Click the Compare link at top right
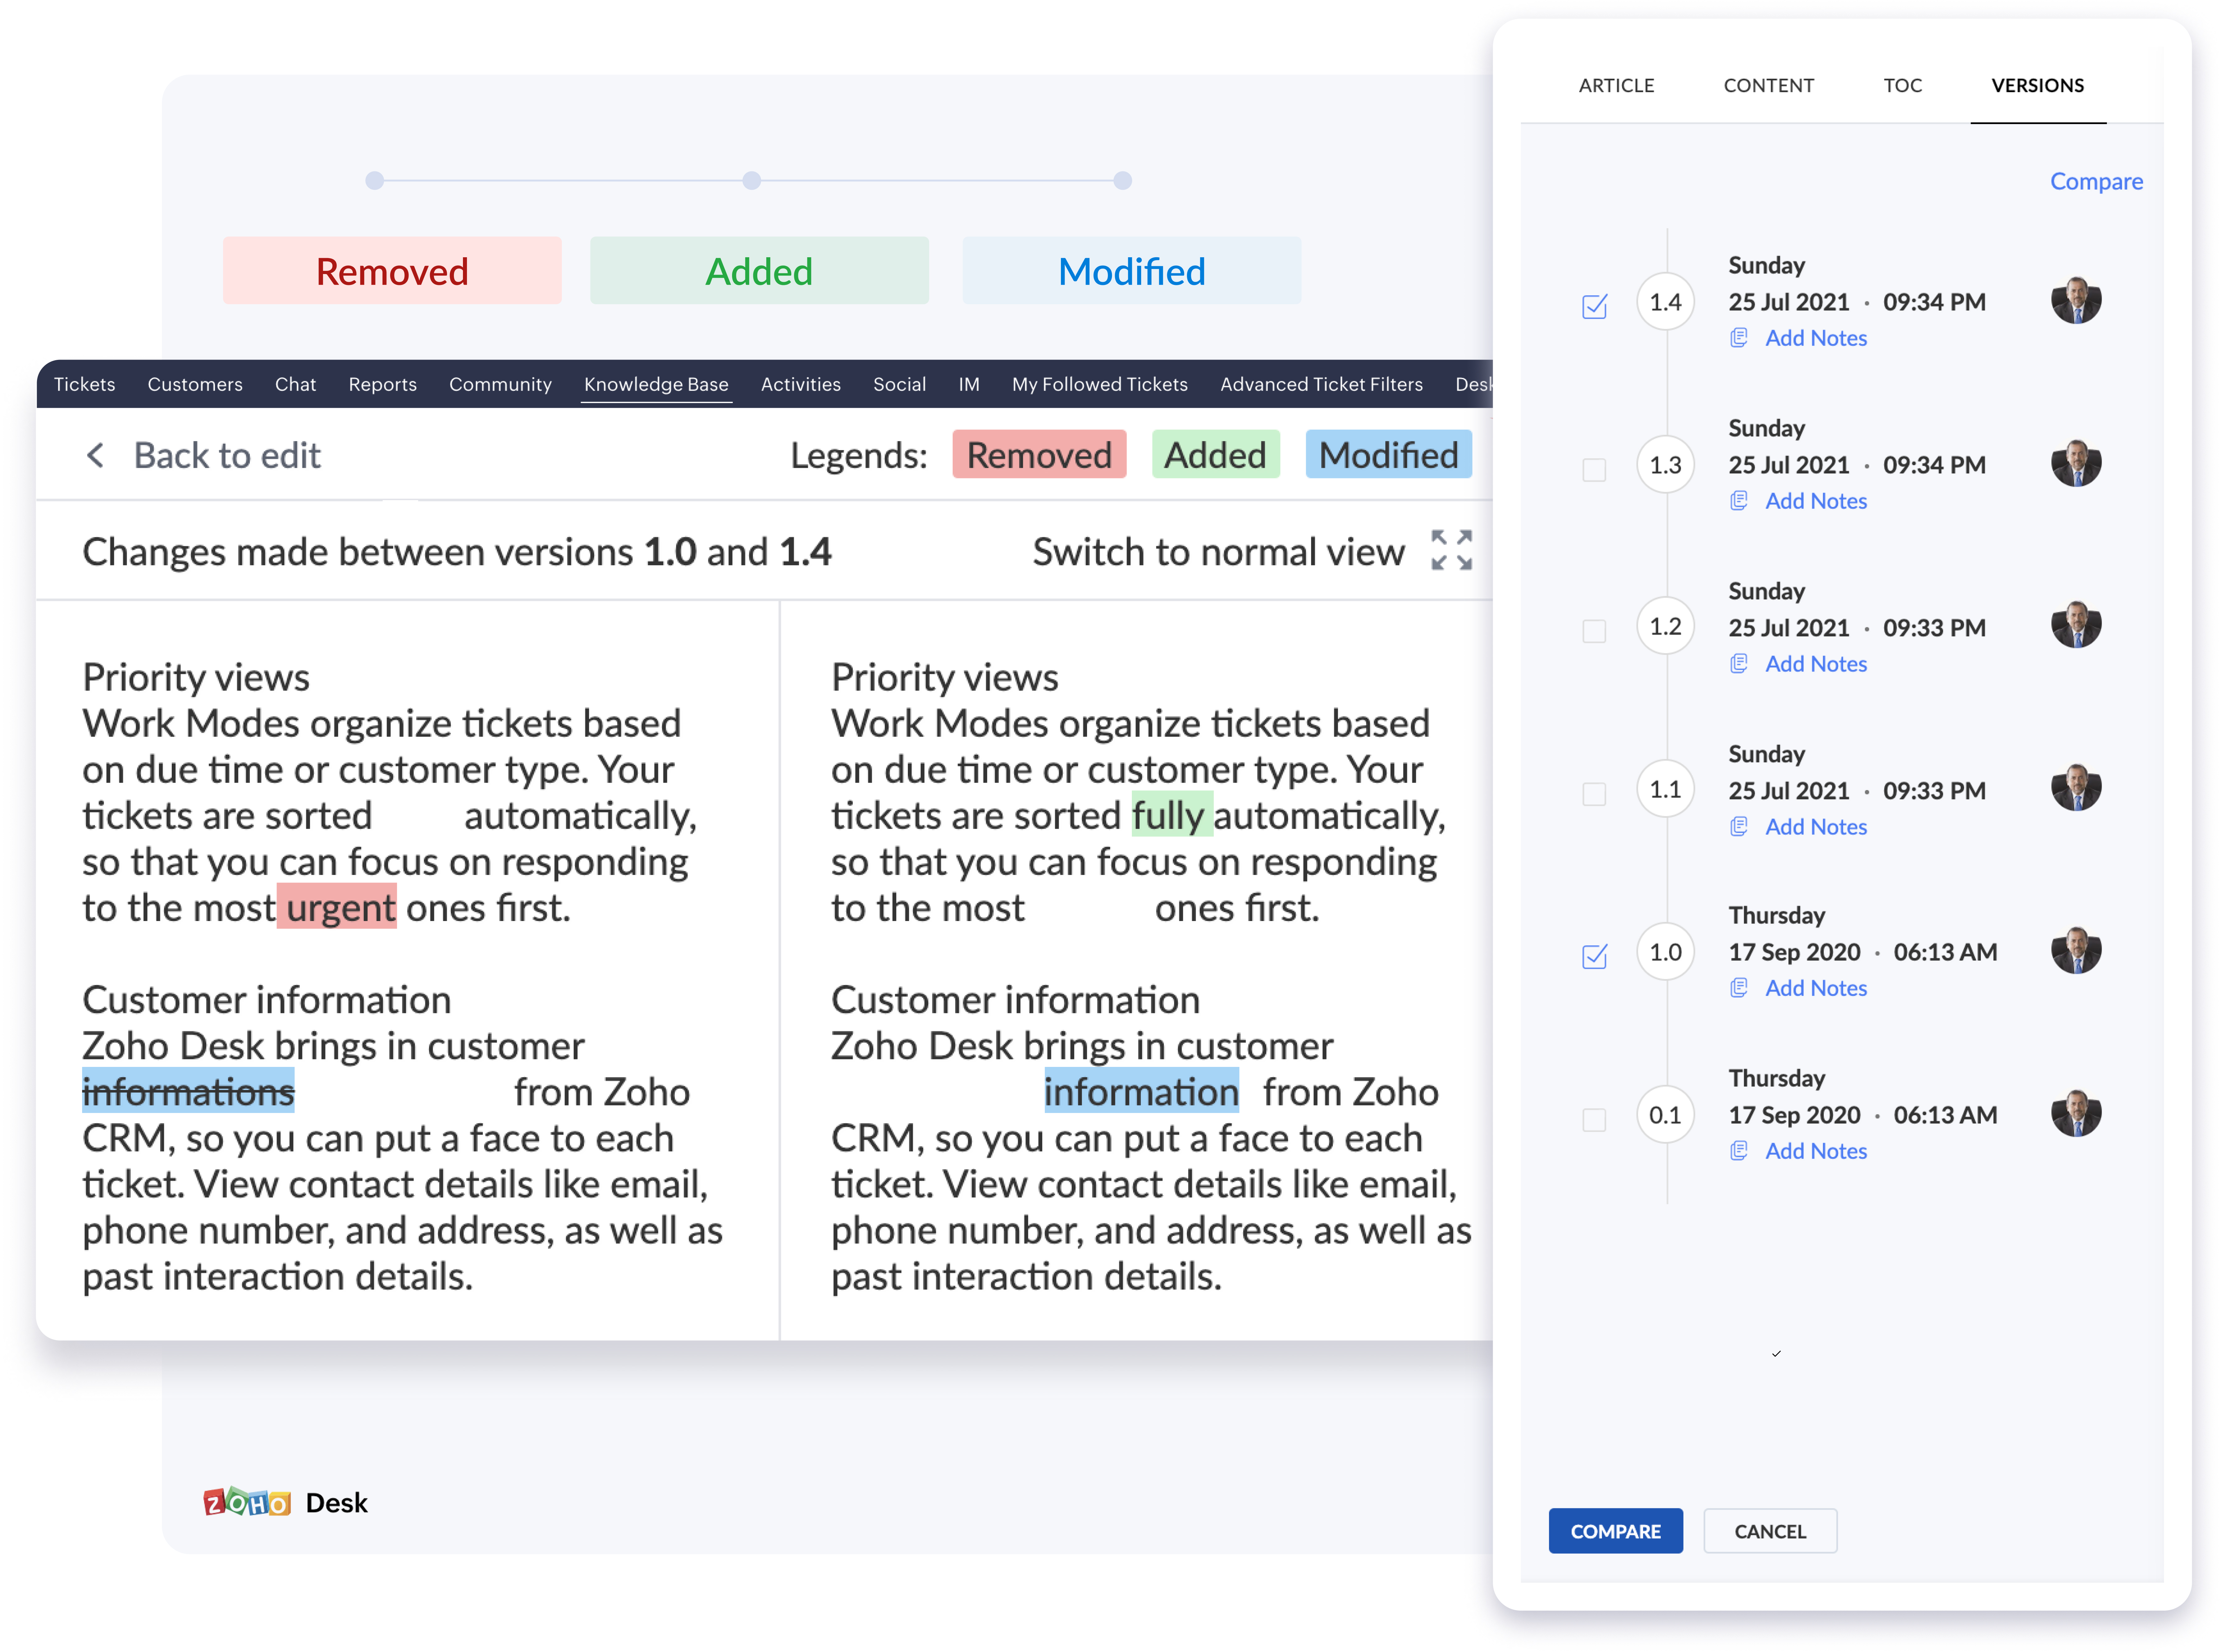Screen dimensions: 2222x1652 click(x=2096, y=181)
